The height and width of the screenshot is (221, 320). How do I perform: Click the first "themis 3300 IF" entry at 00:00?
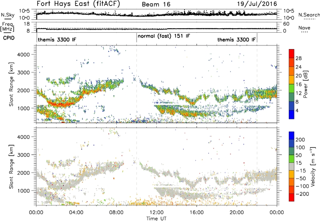click(x=57, y=39)
